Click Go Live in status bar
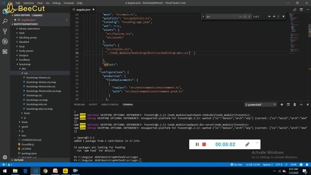311x175 pixels. (x=236, y=165)
